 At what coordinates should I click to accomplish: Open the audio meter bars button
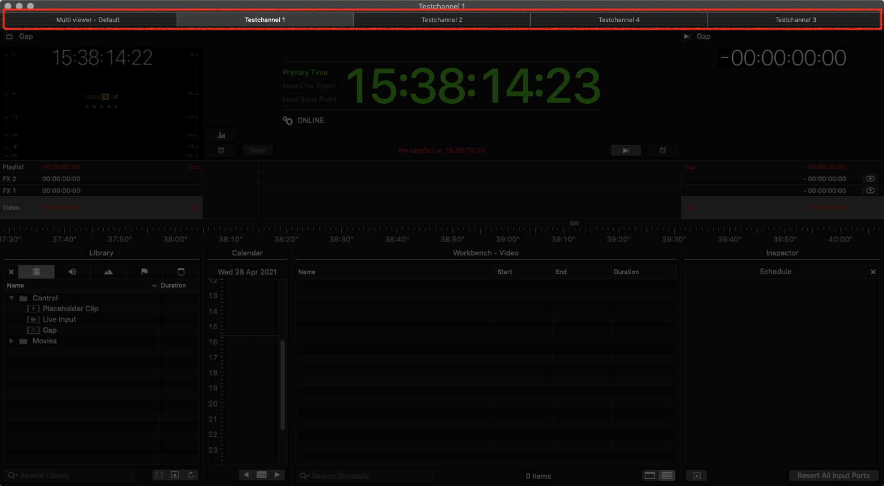click(221, 135)
